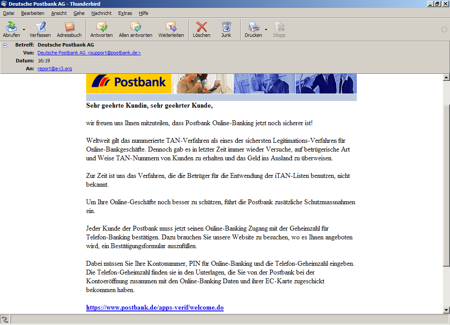The width and height of the screenshot is (450, 325).
Task: Click sender link support@postbank.de
Action: point(89,53)
